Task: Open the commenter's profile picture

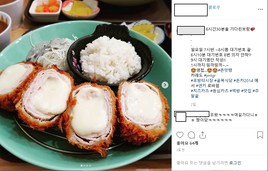Action: 181,117
